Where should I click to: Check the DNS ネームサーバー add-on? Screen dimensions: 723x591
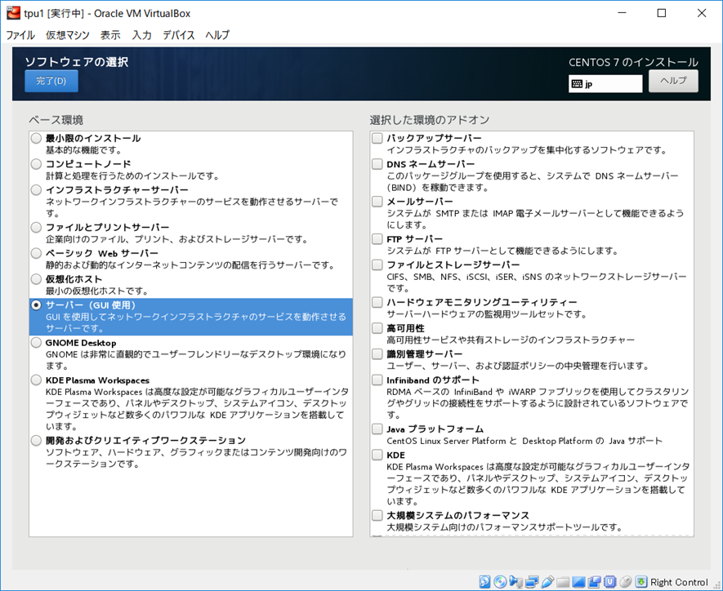(377, 165)
